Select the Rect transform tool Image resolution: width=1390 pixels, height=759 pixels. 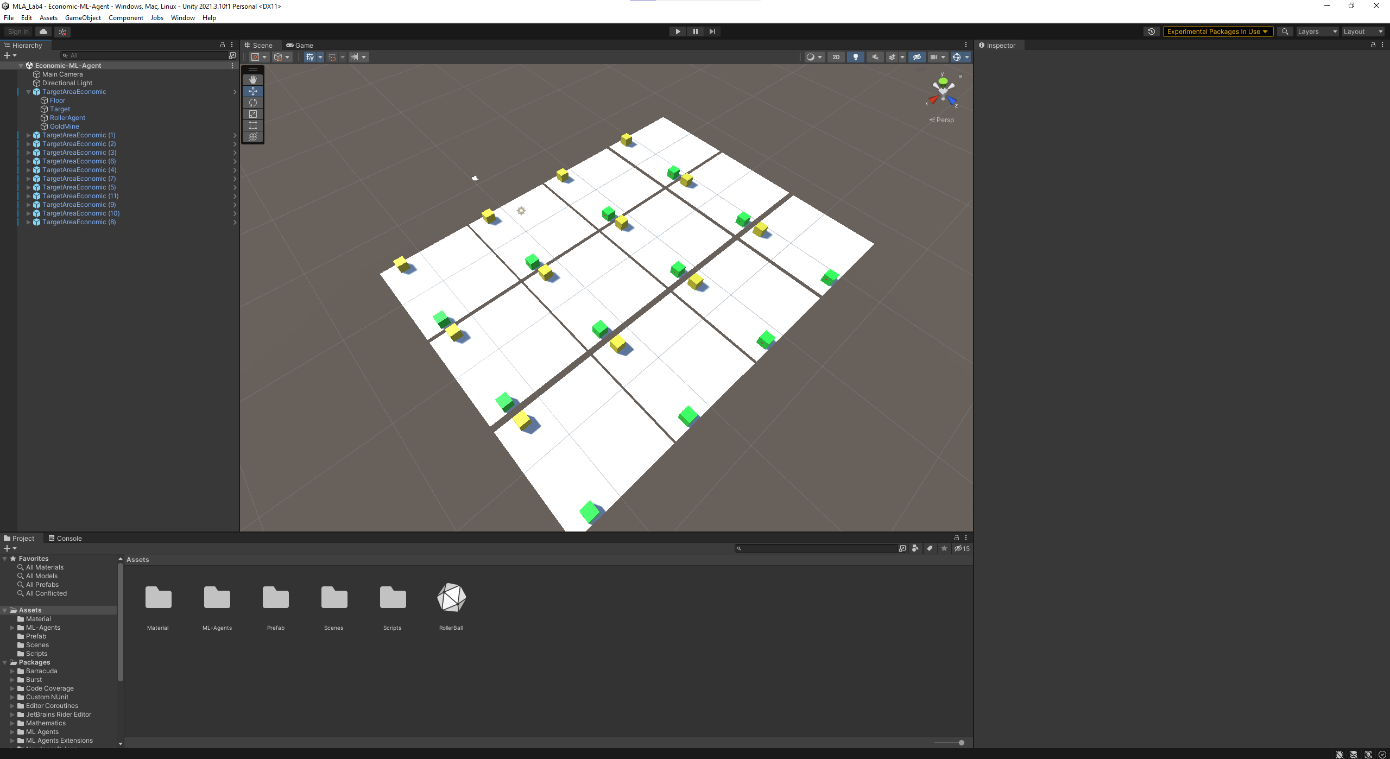click(253, 125)
